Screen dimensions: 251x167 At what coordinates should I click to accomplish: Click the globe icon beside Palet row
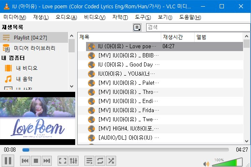(91, 83)
